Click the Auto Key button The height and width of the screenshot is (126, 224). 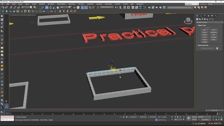[x=194, y=117]
